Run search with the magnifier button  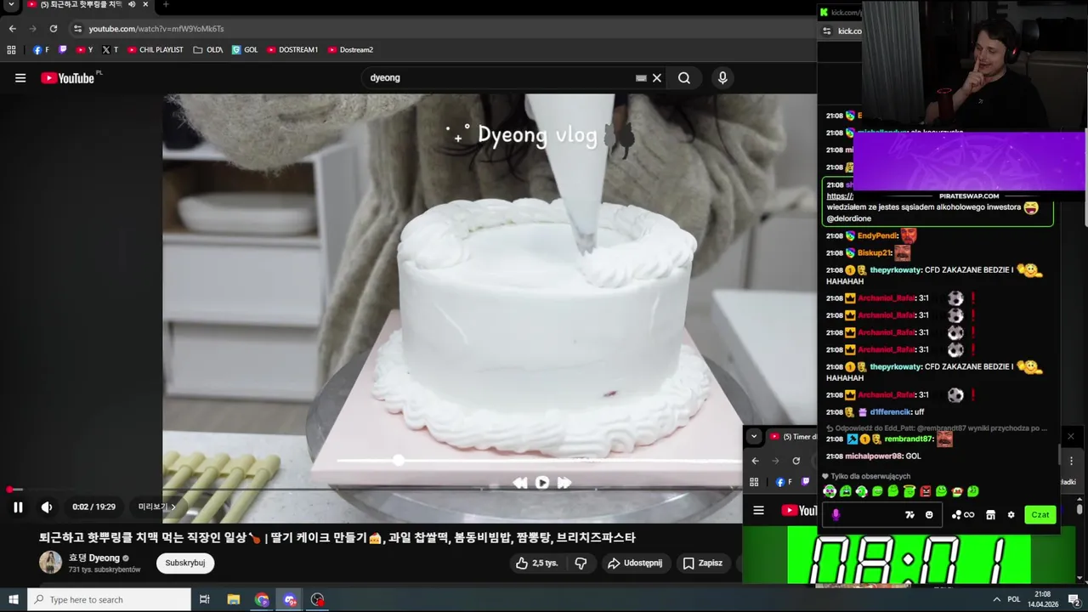click(684, 78)
